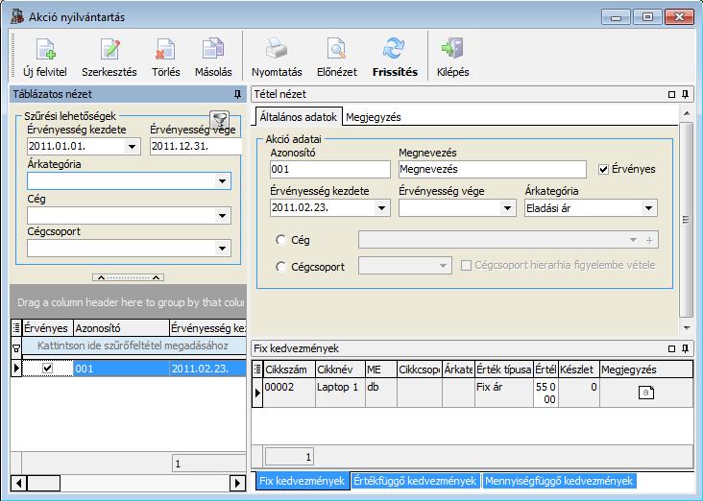
Task: Click Kattintson ide szűrőfeltétel megadásához row
Action: [133, 346]
